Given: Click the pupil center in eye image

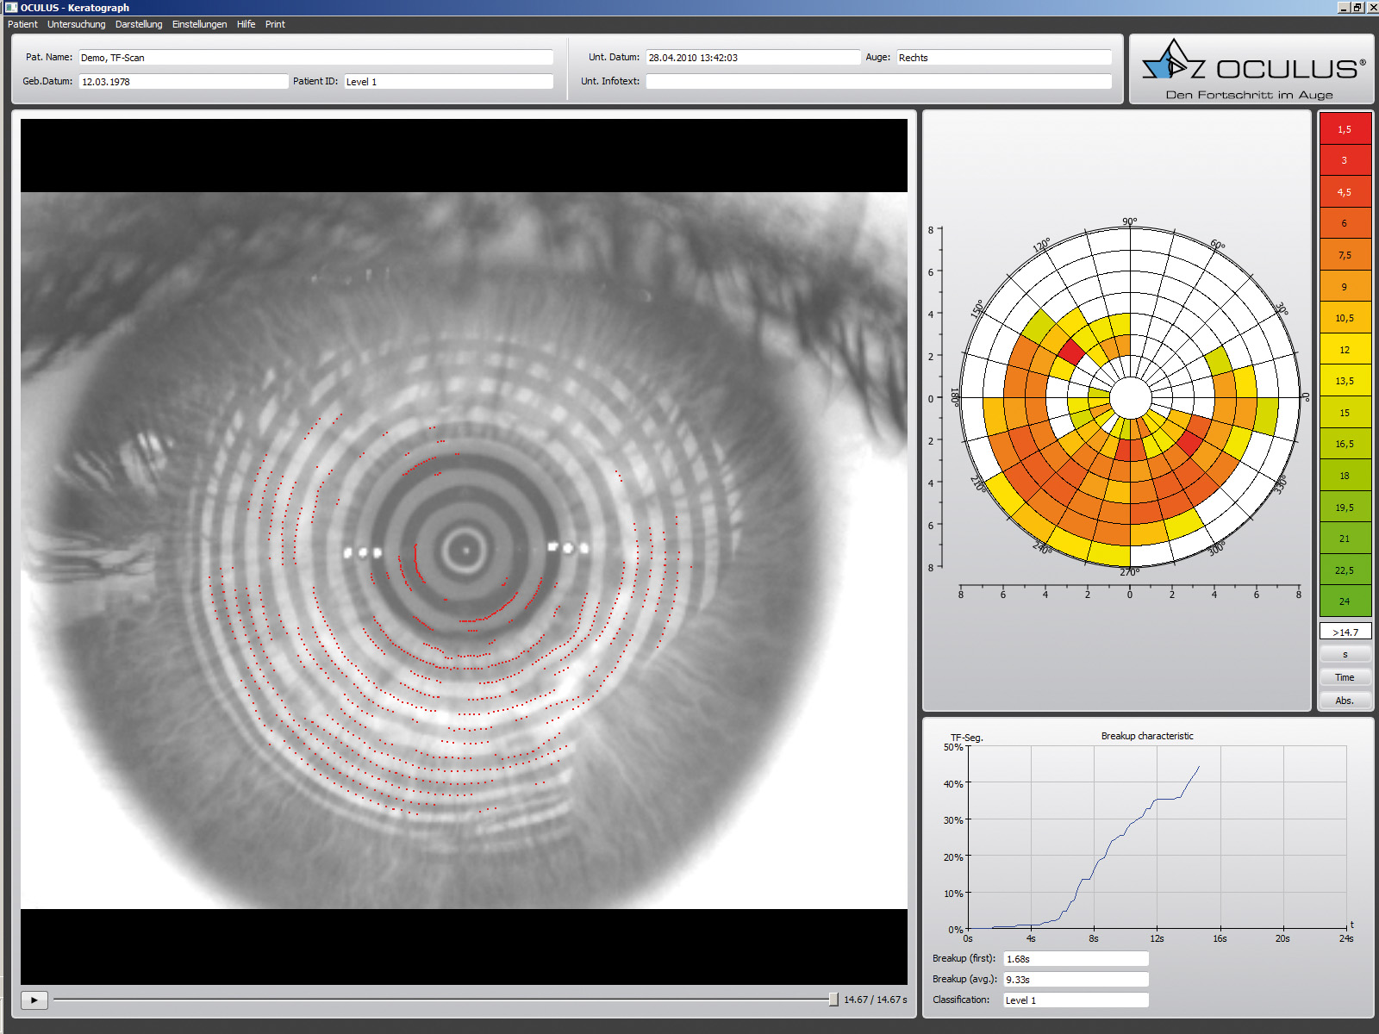Looking at the screenshot, I should pos(465,550).
